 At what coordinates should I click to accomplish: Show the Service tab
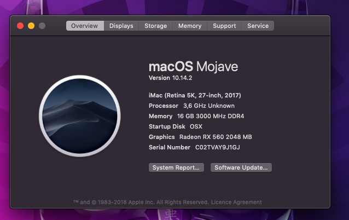click(258, 26)
